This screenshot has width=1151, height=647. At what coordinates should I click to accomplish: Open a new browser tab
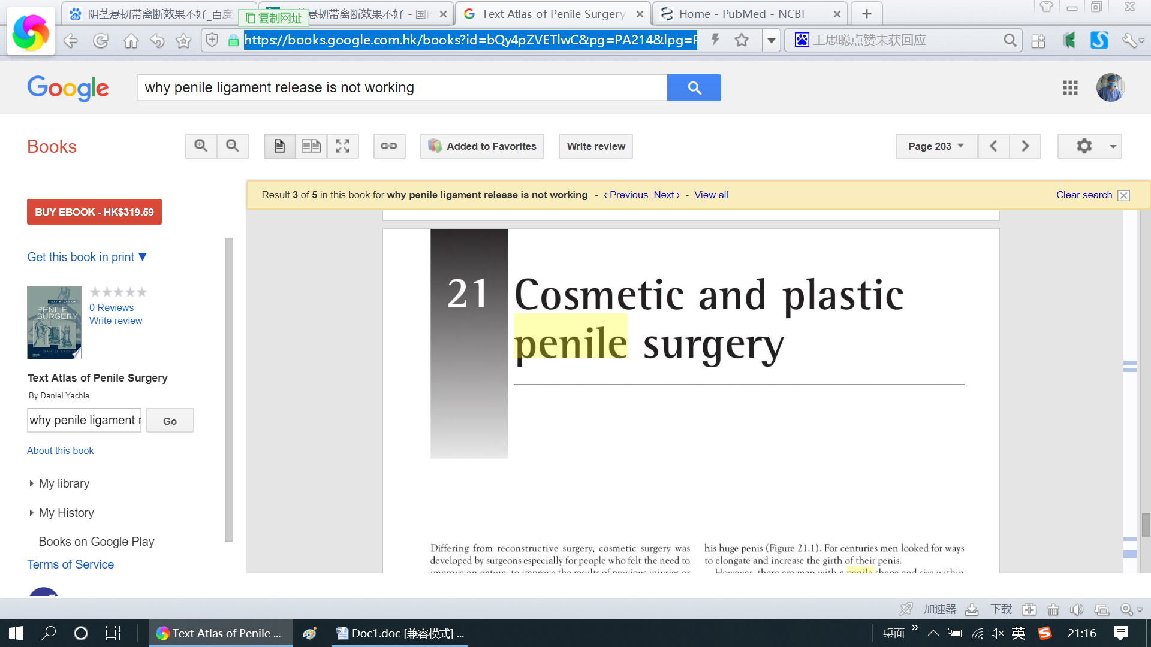[866, 14]
